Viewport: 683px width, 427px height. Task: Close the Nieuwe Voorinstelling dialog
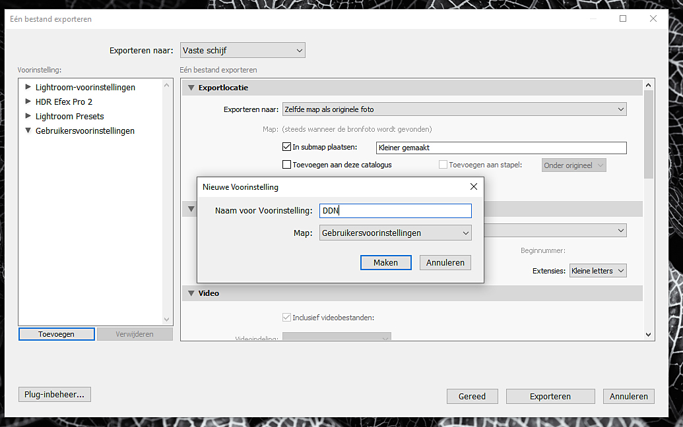[x=473, y=186]
